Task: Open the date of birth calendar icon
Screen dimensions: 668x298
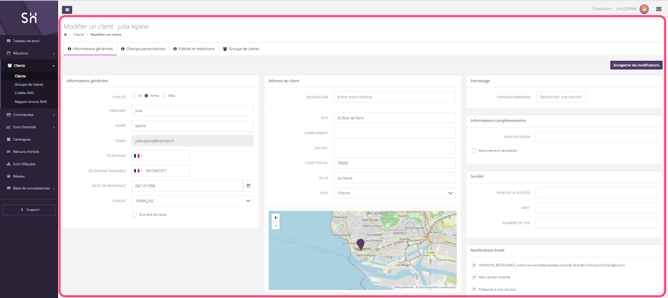Action: (248, 185)
